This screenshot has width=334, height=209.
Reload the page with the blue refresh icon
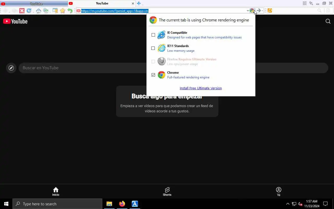click(x=29, y=11)
